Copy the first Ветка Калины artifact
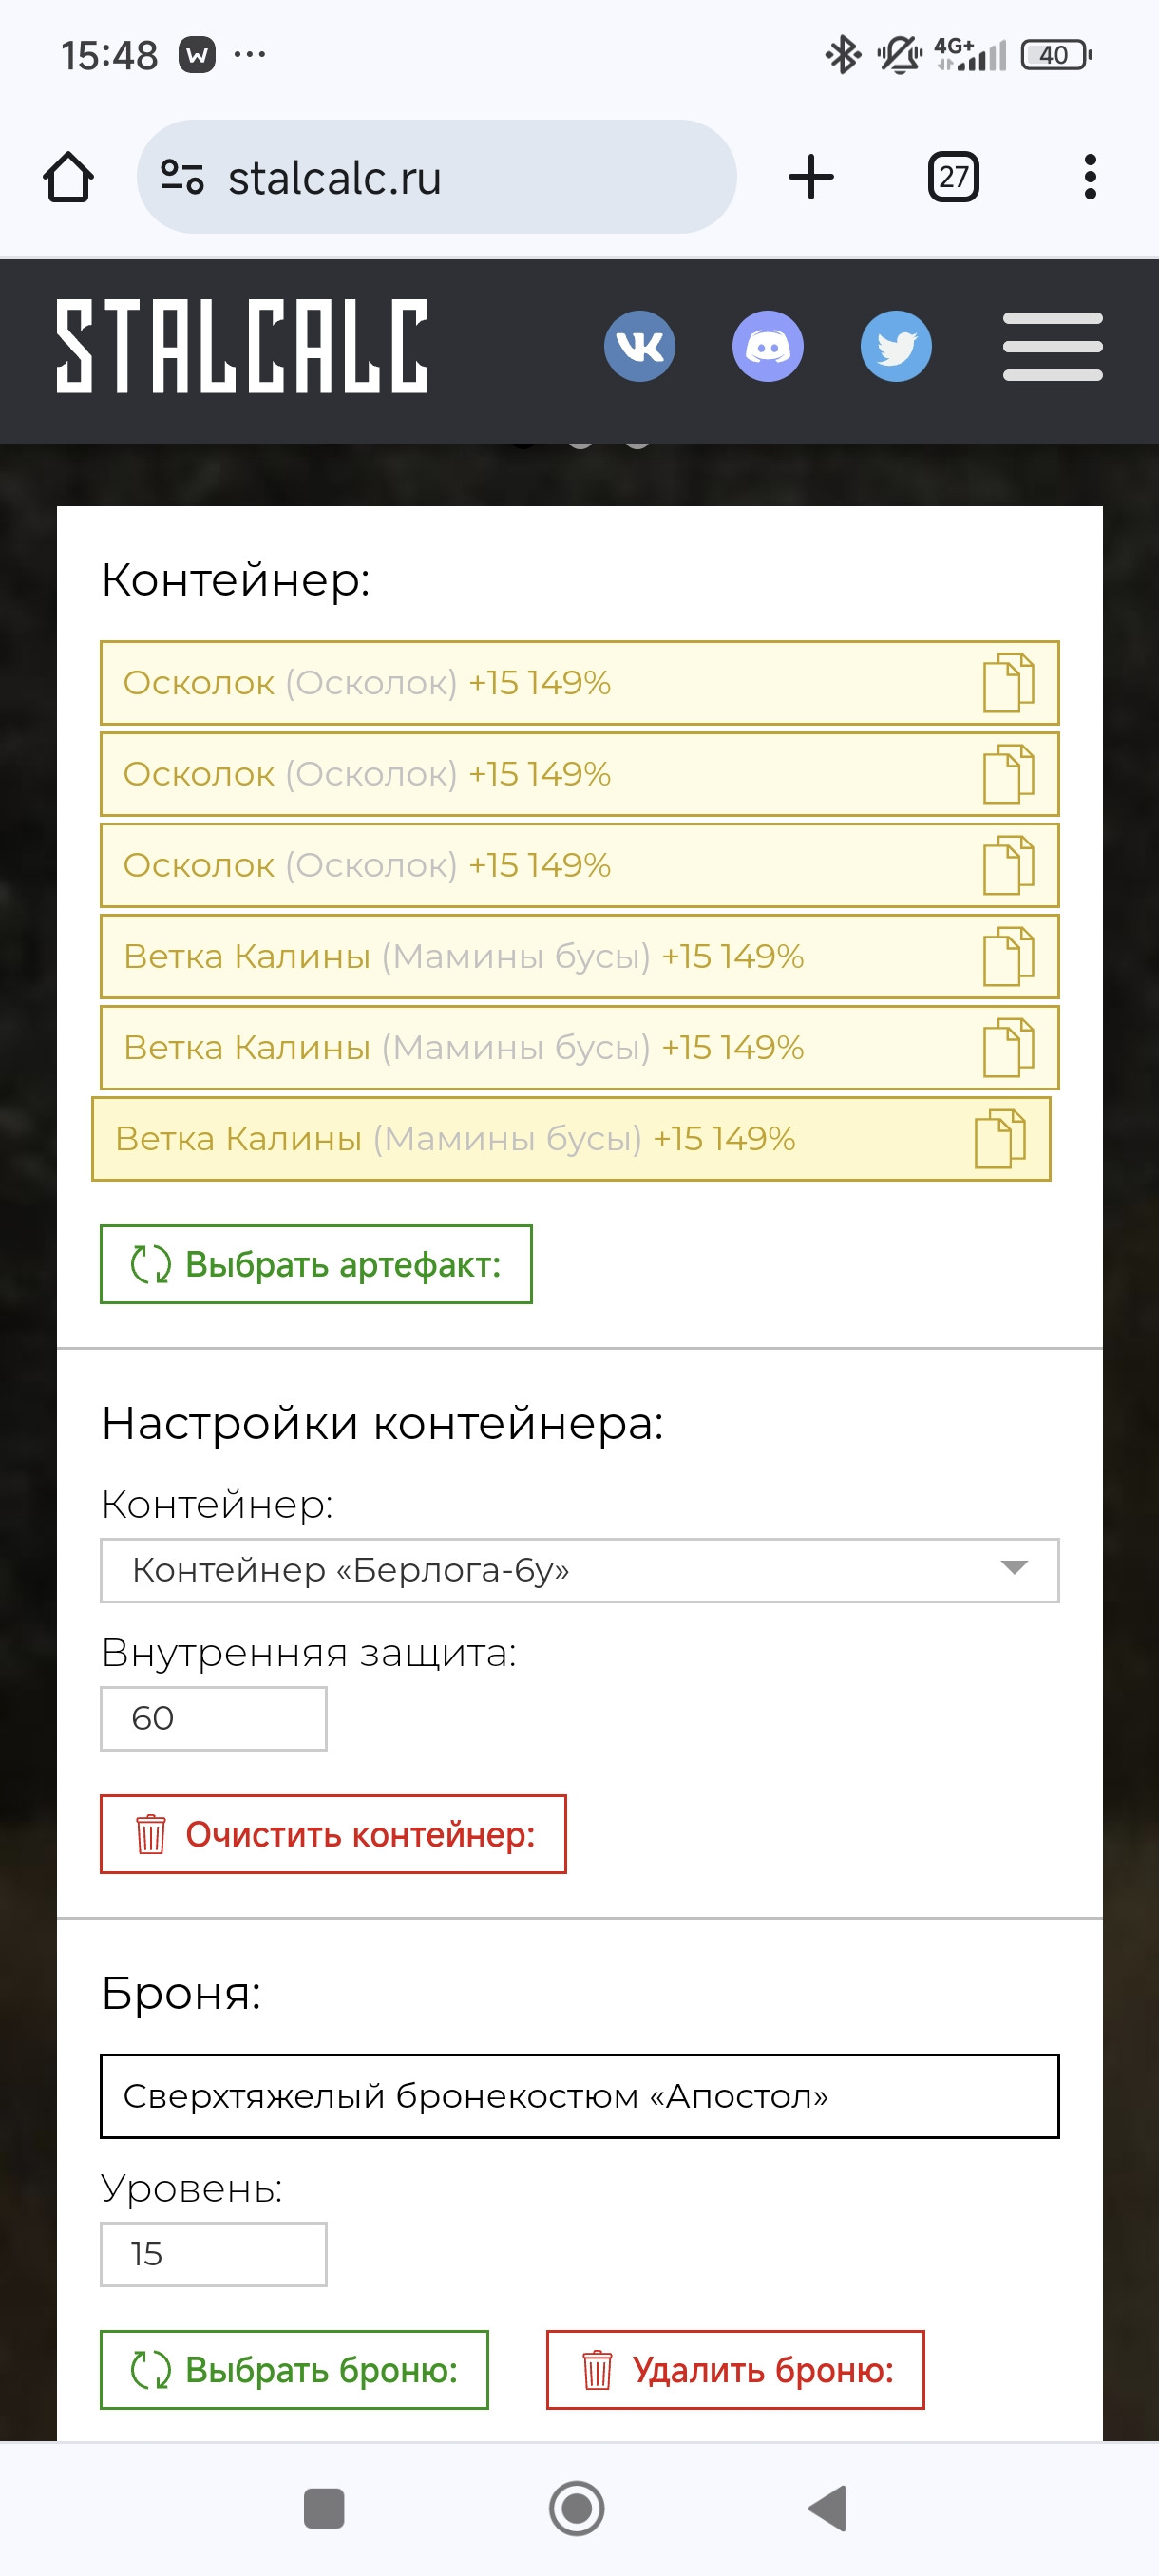This screenshot has height=2576, width=1159. (x=1008, y=956)
